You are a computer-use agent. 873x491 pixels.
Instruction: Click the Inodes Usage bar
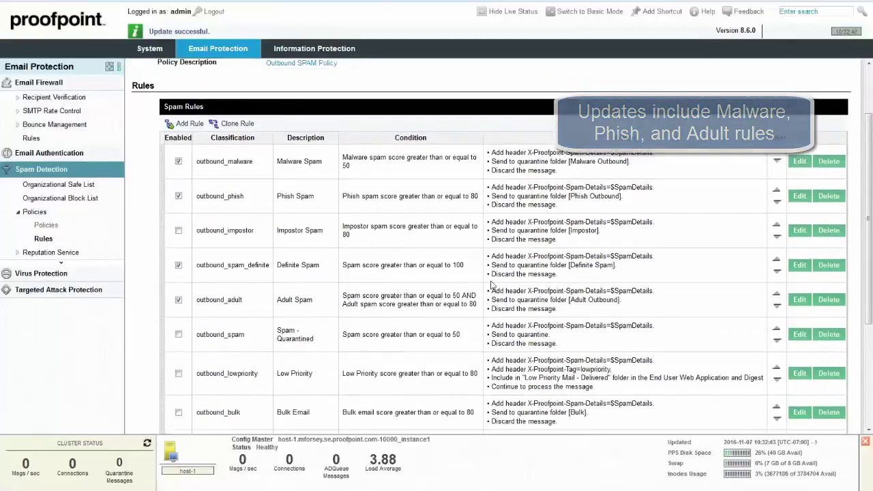tap(737, 474)
